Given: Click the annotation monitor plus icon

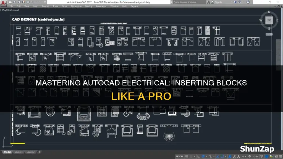Looking at the screenshot, I should coord(257,157).
